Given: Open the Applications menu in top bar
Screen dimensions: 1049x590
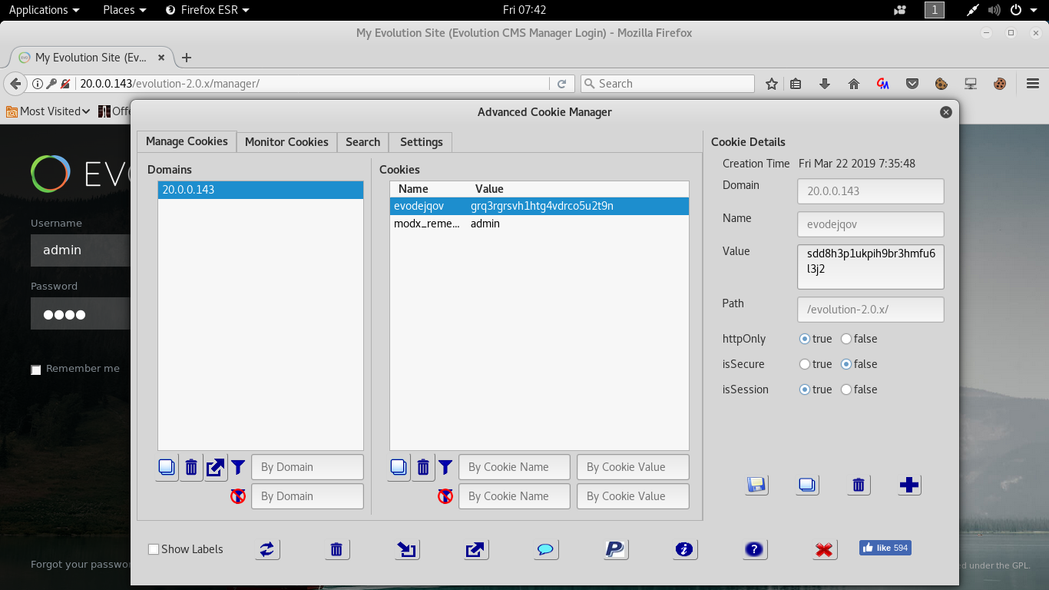Looking at the screenshot, I should (x=44, y=10).
